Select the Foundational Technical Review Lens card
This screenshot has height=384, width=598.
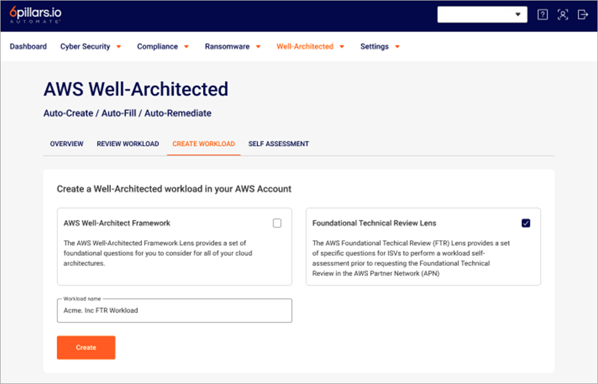tap(423, 247)
